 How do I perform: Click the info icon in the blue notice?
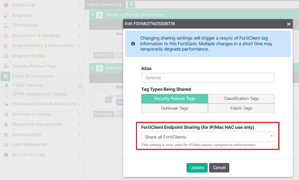[x=133, y=44]
